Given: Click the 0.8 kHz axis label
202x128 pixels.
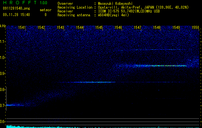Looking at the screenshot, I should 3,90.
